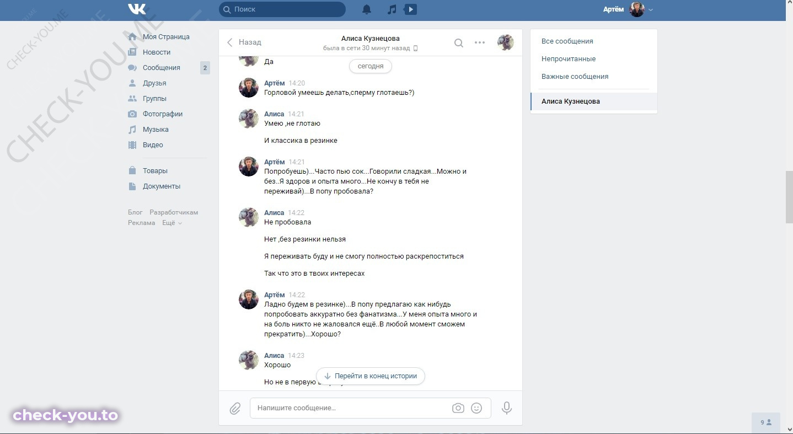This screenshot has width=793, height=434.
Task: Click the name Алиса on the 14:23 message
Action: 274,356
